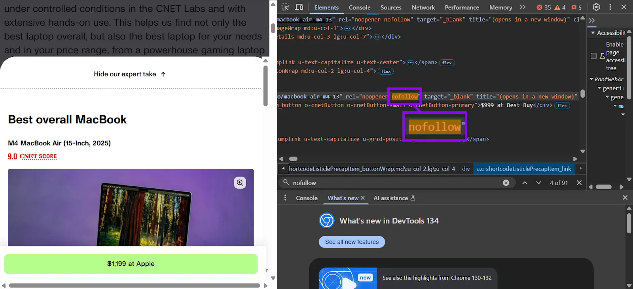Expand the ellipsis in details div

tap(377, 37)
